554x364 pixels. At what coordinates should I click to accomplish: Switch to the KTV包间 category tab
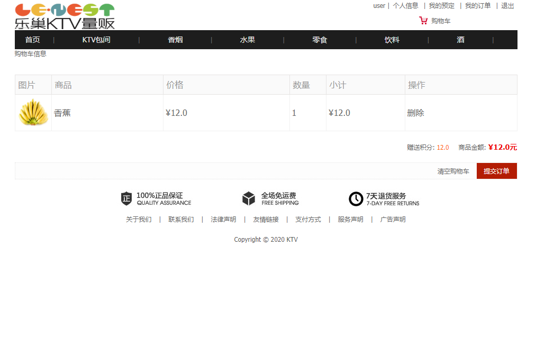point(96,39)
